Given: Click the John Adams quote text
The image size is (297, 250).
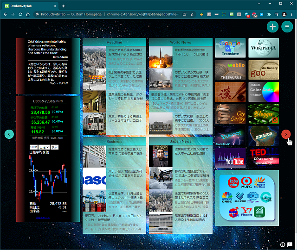Looking at the screenshot, I should tap(47, 47).
